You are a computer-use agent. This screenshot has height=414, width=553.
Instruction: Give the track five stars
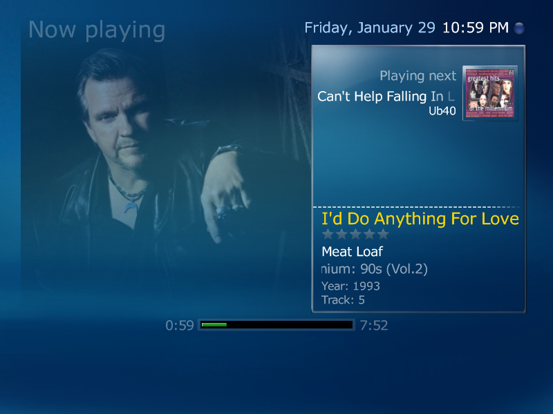383,234
